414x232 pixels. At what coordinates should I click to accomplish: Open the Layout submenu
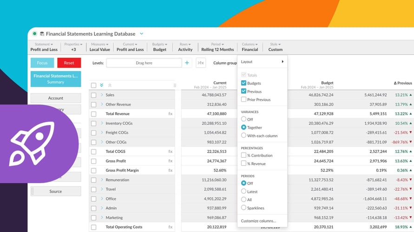pos(262,62)
